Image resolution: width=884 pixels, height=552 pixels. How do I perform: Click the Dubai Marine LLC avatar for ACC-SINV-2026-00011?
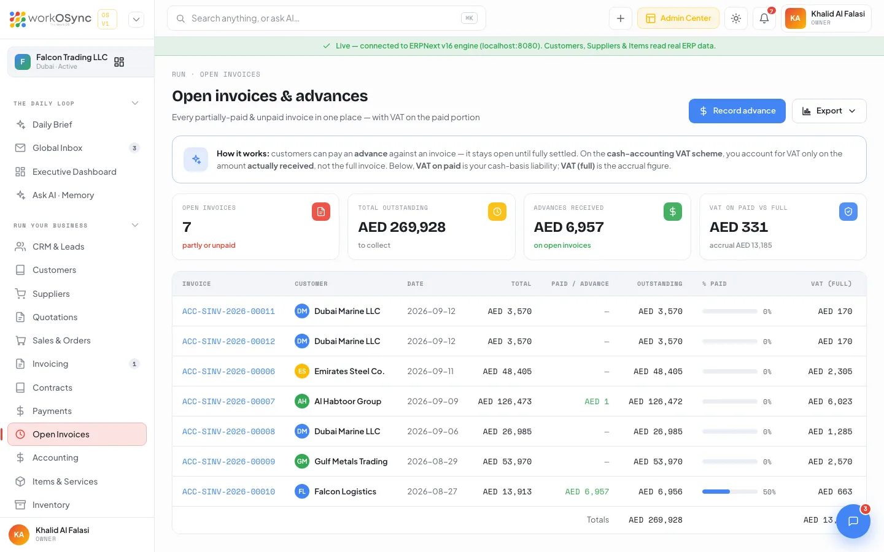(302, 311)
